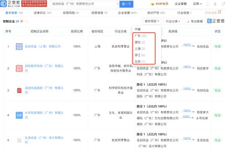This screenshot has width=225, height=151.
Task: Click the 省份地区 column header in table
Action: tap(97, 31)
